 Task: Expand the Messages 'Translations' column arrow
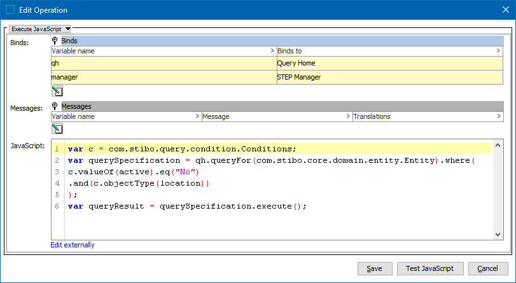click(498, 116)
